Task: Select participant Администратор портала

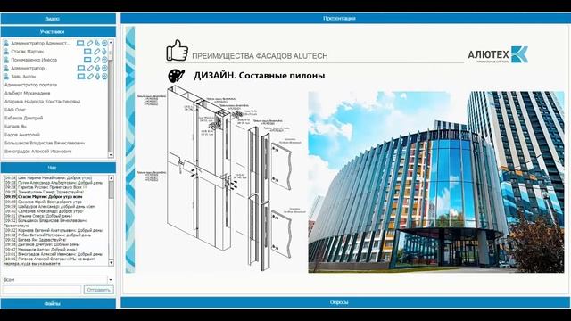Action: pos(30,85)
